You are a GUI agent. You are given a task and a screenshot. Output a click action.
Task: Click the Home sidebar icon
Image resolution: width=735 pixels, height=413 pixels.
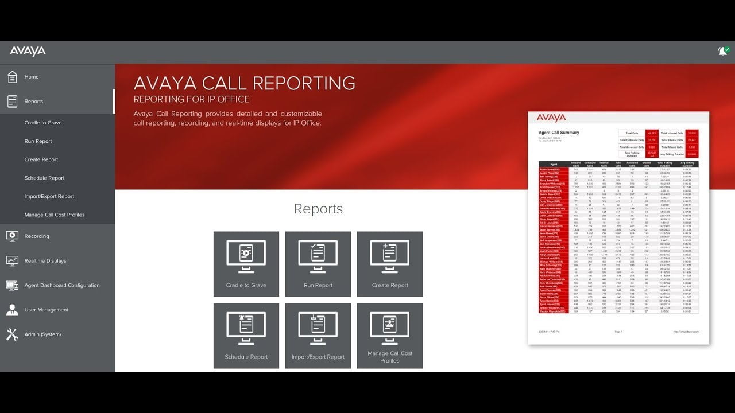click(x=12, y=77)
